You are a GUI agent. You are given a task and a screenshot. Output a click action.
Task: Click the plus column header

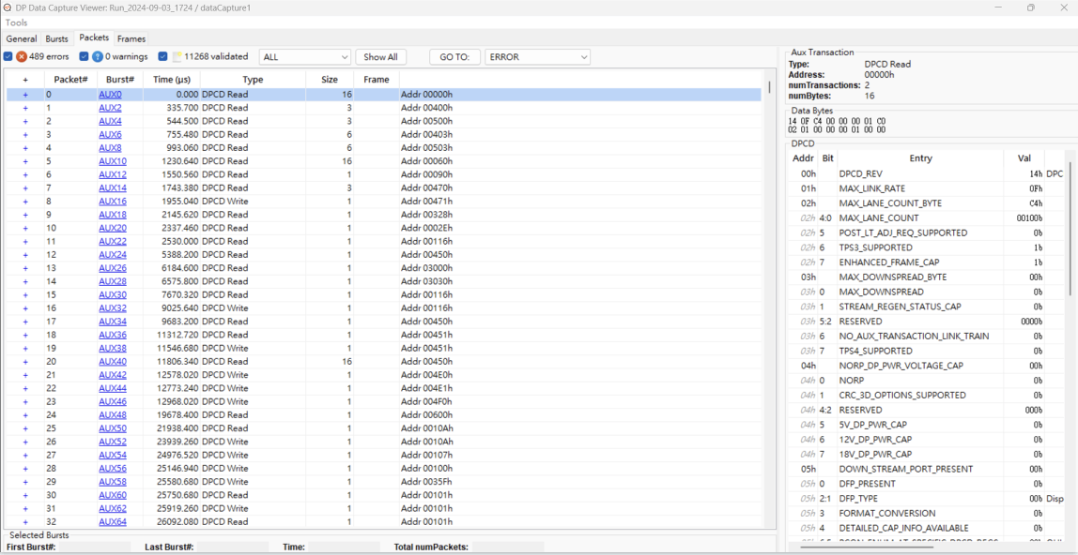point(25,80)
